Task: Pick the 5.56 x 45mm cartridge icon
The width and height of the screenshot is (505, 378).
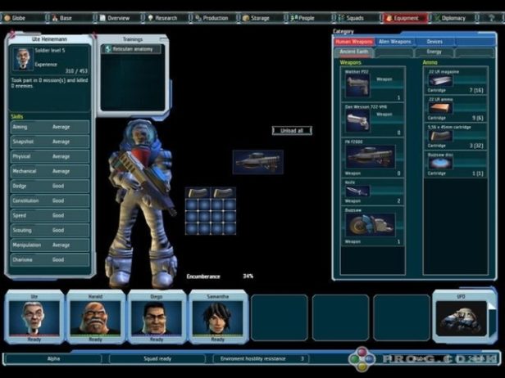Action: tap(440, 136)
